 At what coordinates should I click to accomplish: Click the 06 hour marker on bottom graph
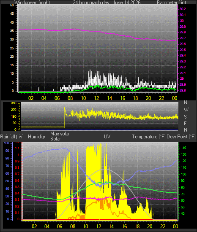60,226
